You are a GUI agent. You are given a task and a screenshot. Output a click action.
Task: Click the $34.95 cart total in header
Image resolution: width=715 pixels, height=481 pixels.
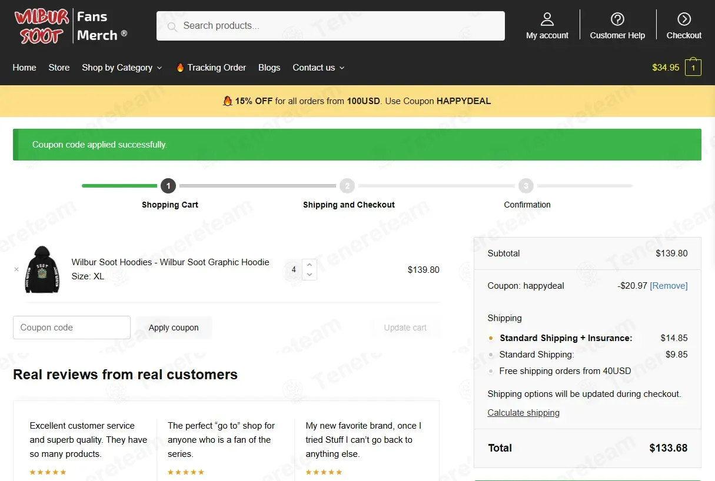coord(666,68)
